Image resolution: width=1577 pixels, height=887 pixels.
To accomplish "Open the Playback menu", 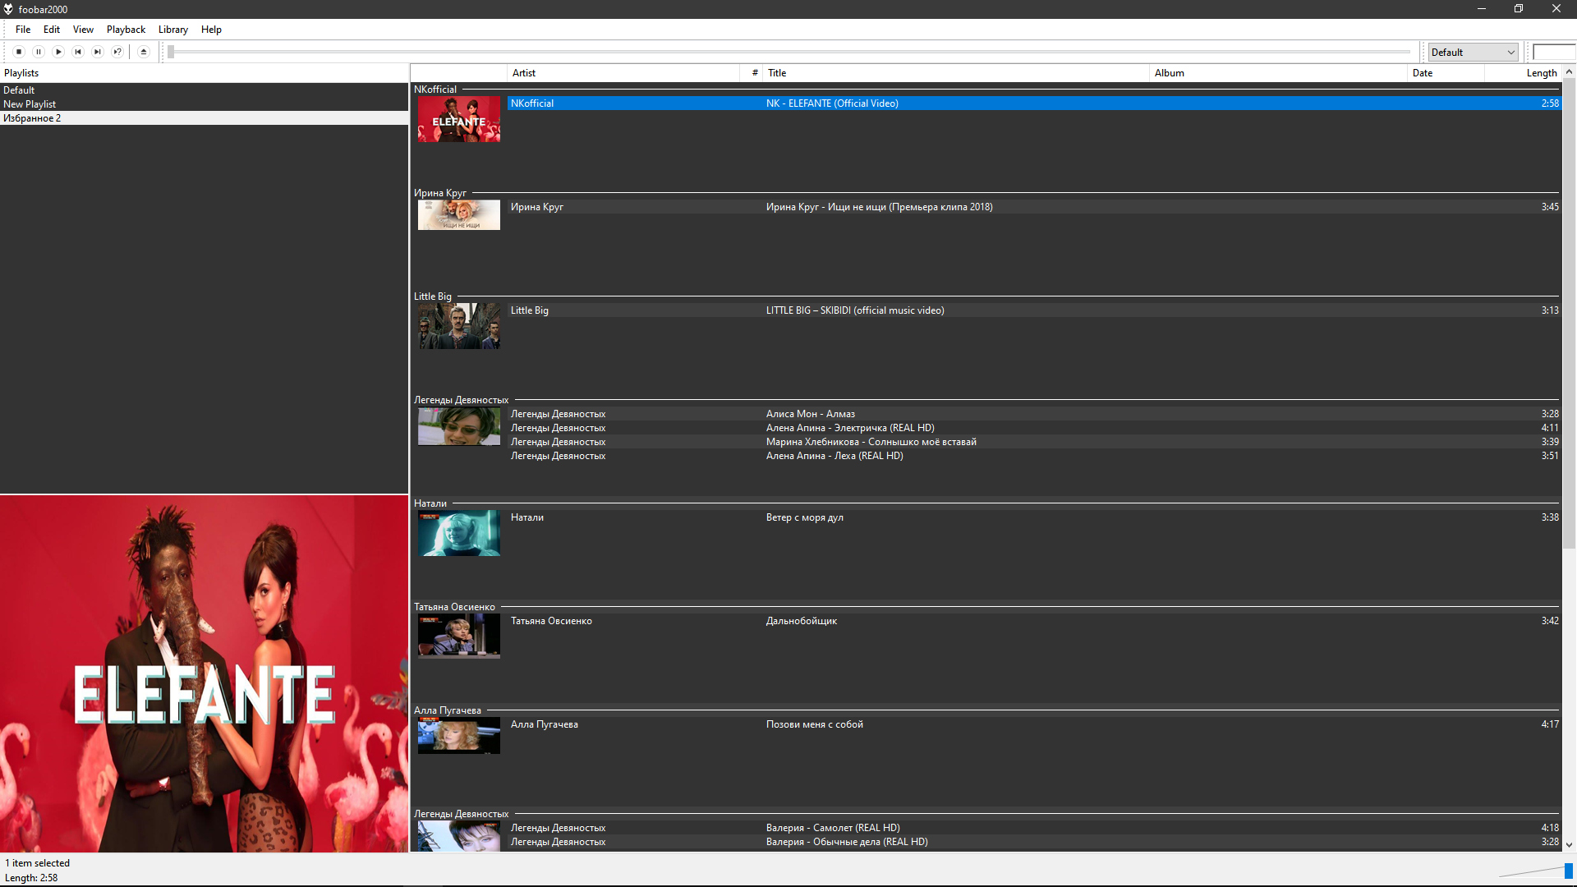I will (126, 30).
